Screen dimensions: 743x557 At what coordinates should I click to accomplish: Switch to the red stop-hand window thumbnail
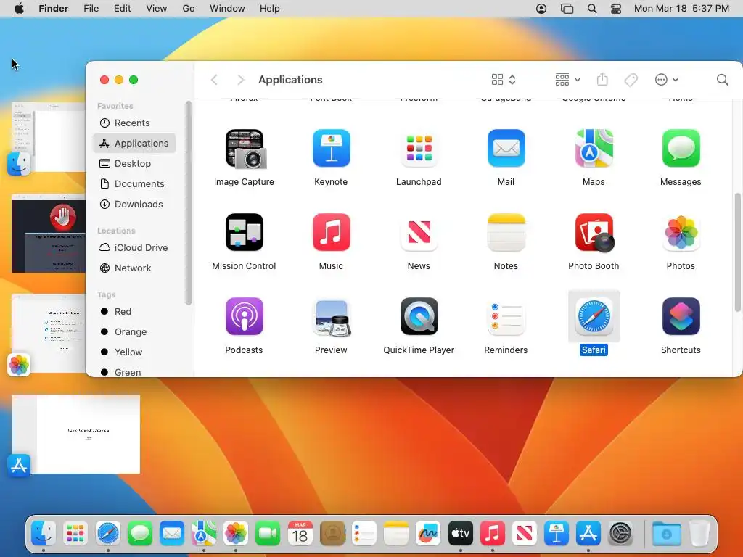coord(49,233)
